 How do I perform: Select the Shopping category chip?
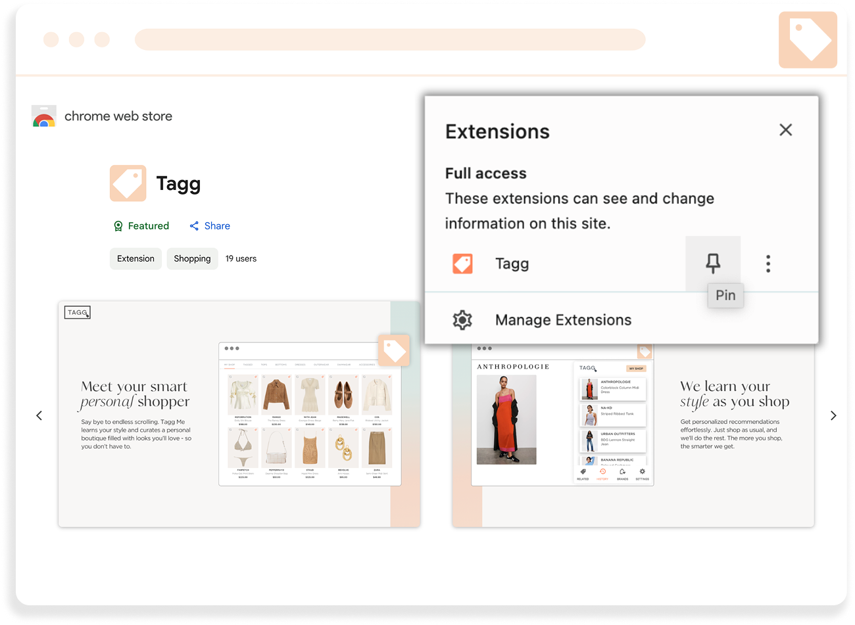tap(192, 259)
